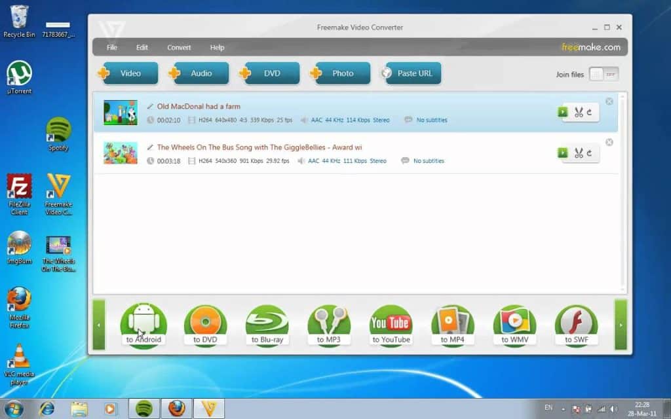Click the 00:02:10 duration text
The height and width of the screenshot is (419, 671).
[x=168, y=120]
